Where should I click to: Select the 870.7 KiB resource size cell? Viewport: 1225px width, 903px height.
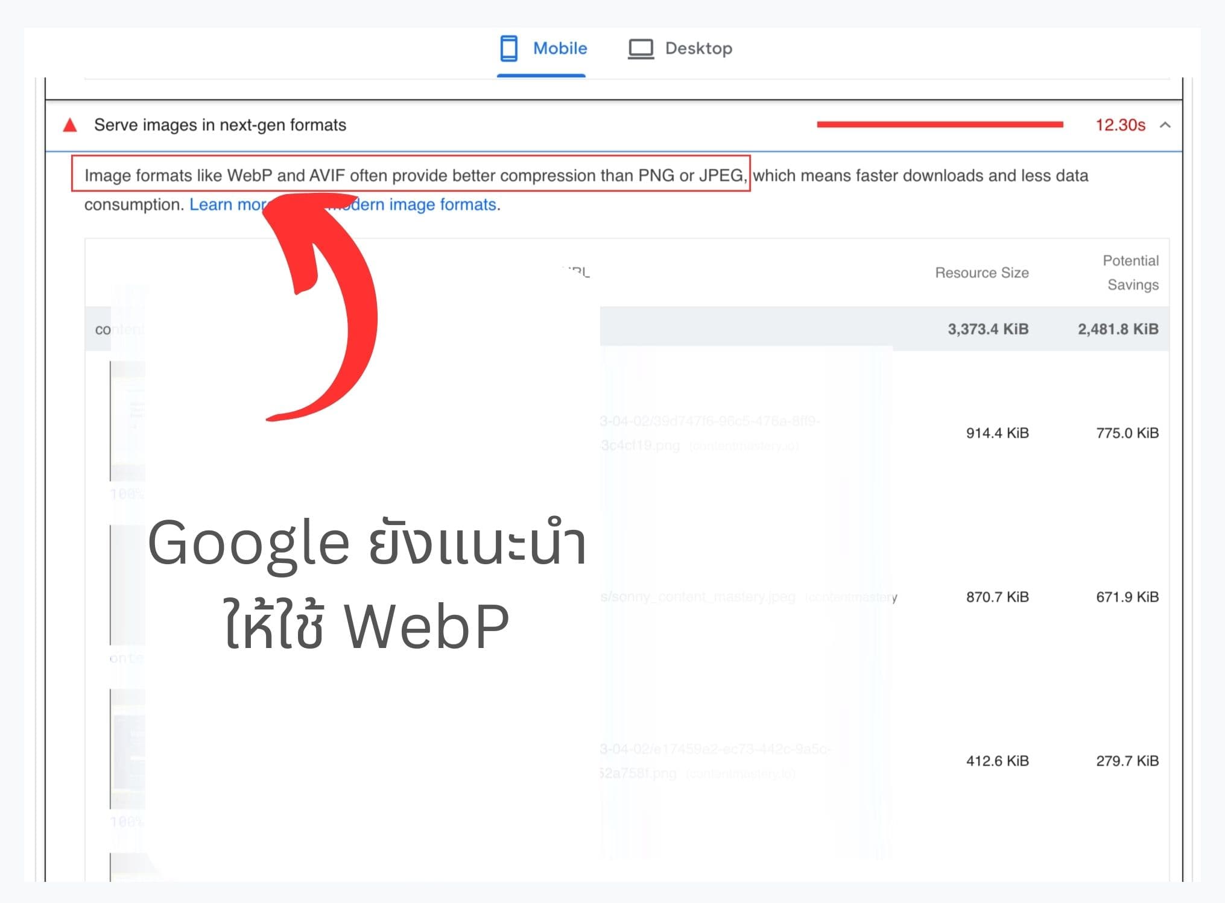(997, 597)
